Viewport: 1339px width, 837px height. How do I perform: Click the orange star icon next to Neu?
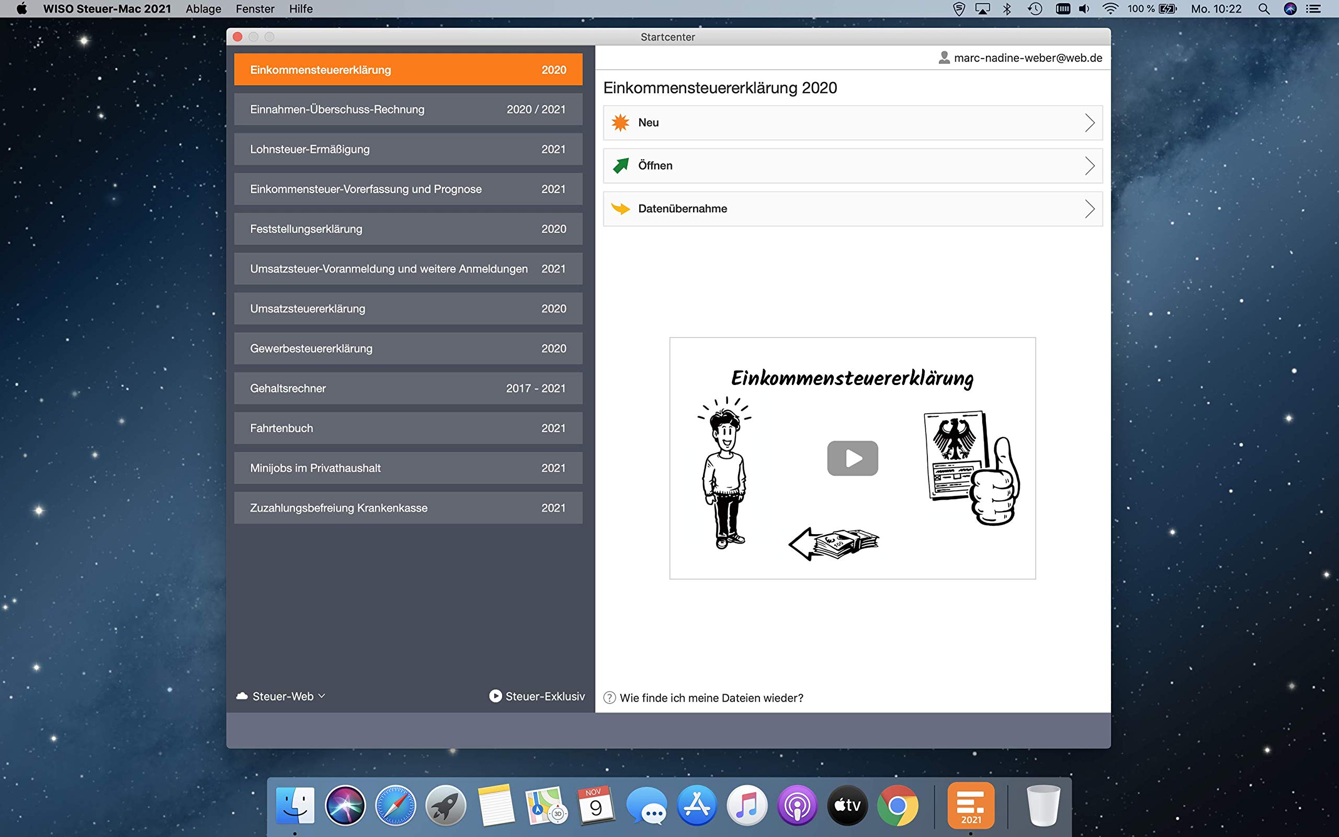click(x=620, y=122)
